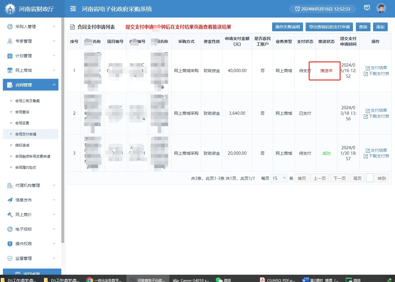Open the per-page count dropdown showing 15

(280, 178)
